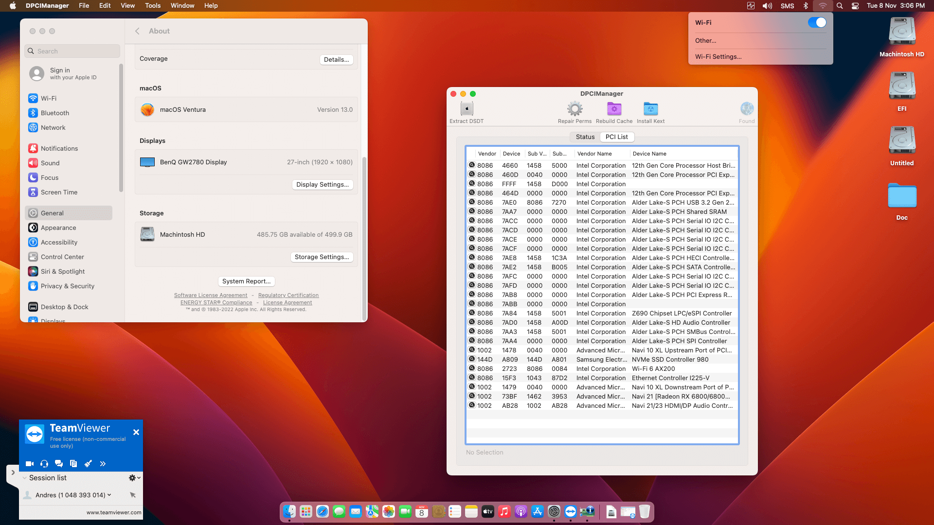Click the Extract DSDT toolbar icon
The image size is (934, 525).
467,109
